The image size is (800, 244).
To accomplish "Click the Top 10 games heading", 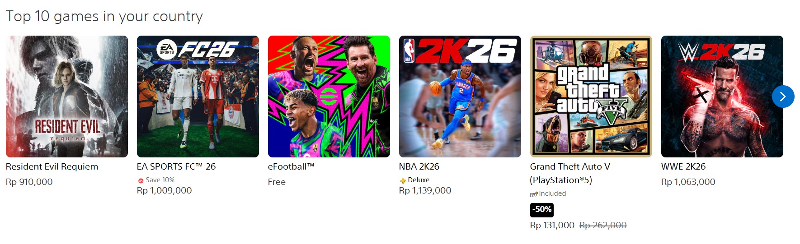I will (104, 16).
